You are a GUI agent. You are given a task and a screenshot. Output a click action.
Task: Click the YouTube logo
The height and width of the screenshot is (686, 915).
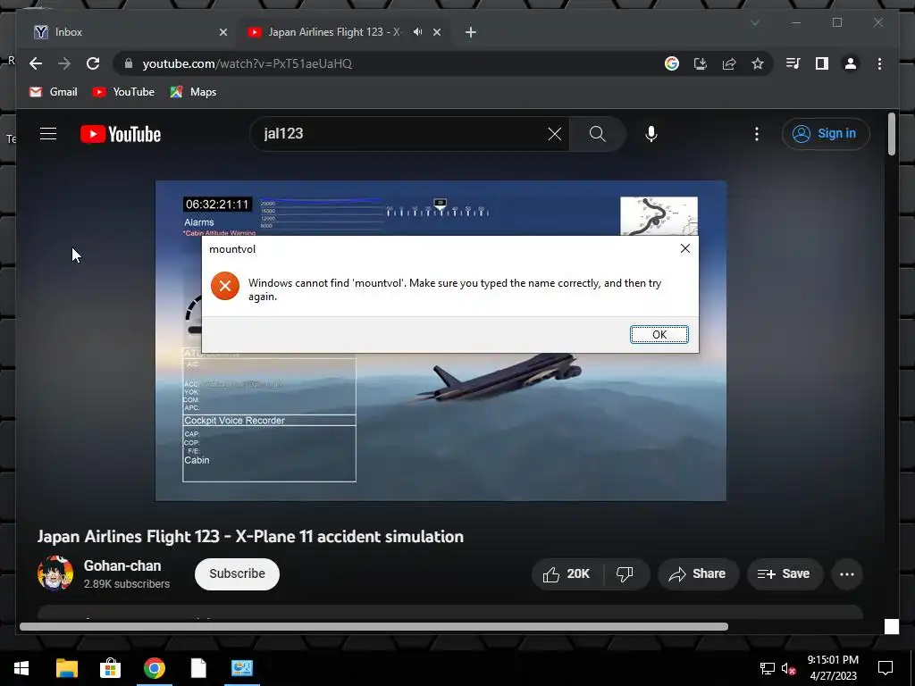tap(121, 134)
